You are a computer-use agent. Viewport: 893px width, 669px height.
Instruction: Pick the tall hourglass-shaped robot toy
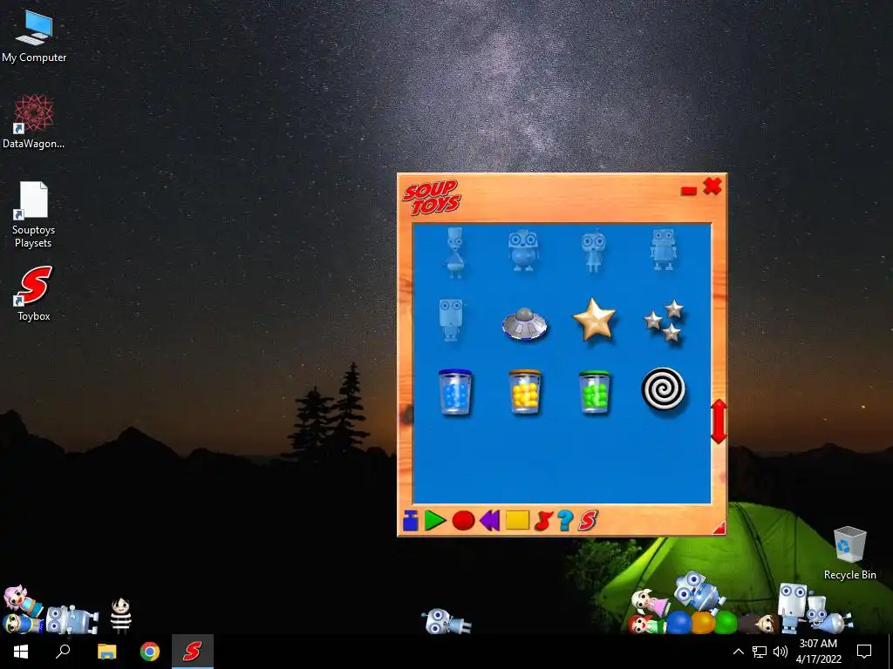point(454,252)
